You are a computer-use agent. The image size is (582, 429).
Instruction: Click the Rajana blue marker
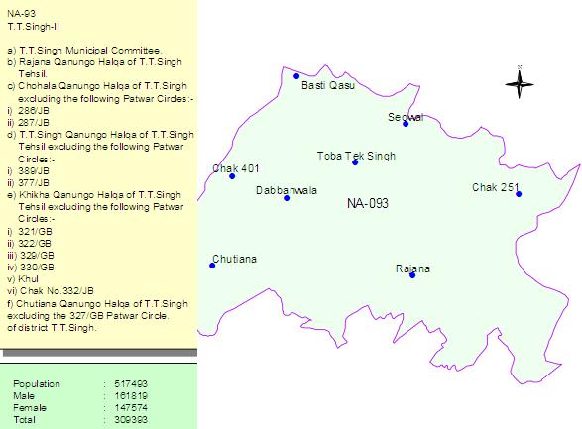click(x=412, y=275)
